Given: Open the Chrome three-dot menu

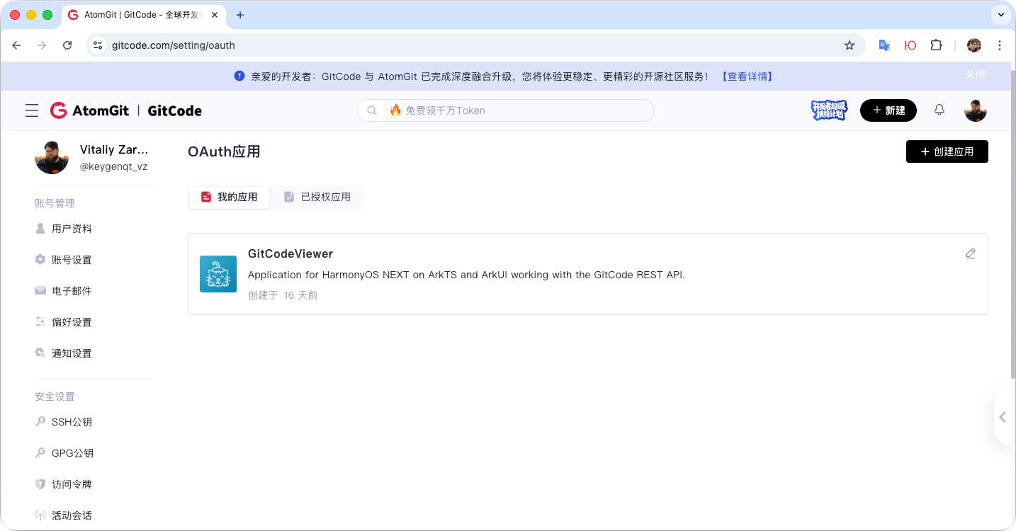Looking at the screenshot, I should pyautogui.click(x=1000, y=45).
